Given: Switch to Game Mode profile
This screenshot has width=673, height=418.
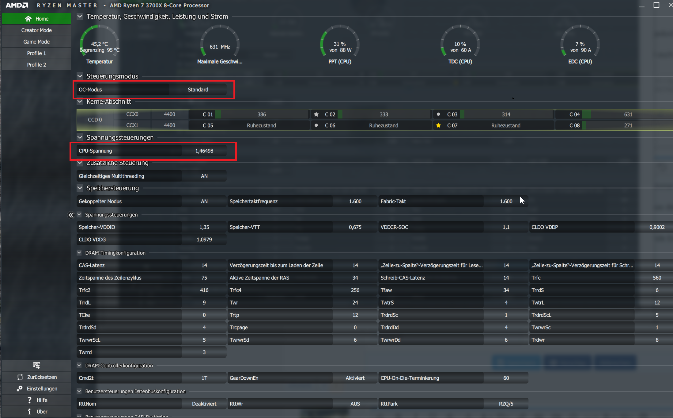Looking at the screenshot, I should 36,42.
